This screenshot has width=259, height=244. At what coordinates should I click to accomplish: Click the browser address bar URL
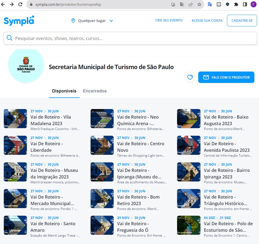click(68, 4)
